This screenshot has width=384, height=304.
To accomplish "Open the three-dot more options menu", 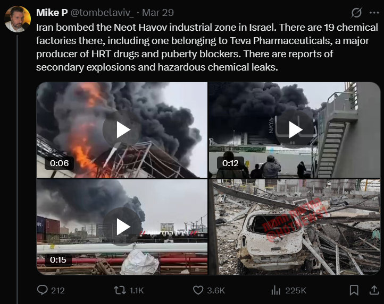I will pyautogui.click(x=374, y=13).
